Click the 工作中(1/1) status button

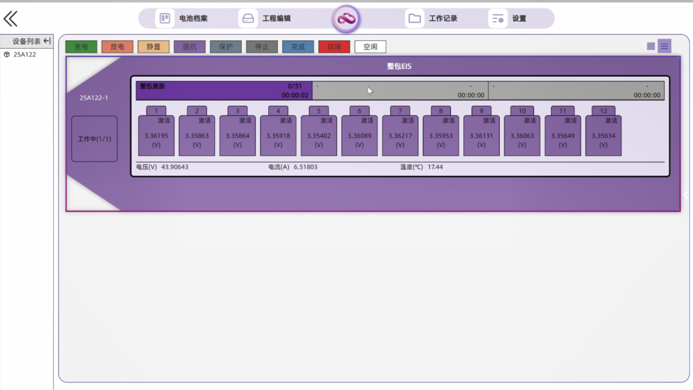94,139
